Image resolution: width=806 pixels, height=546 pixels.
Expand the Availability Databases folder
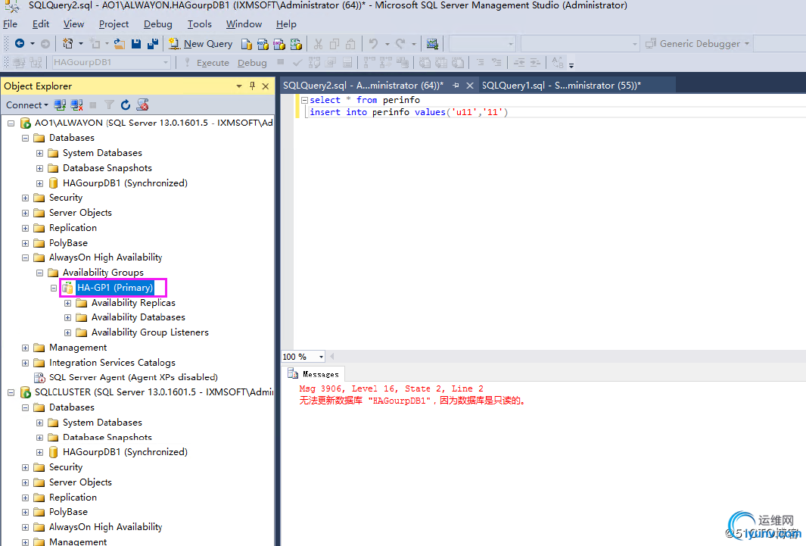(x=67, y=318)
